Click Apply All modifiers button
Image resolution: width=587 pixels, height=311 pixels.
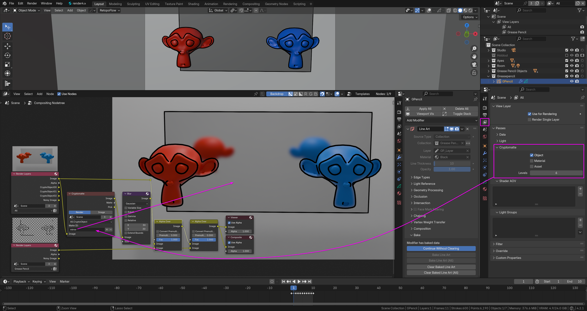click(x=425, y=109)
